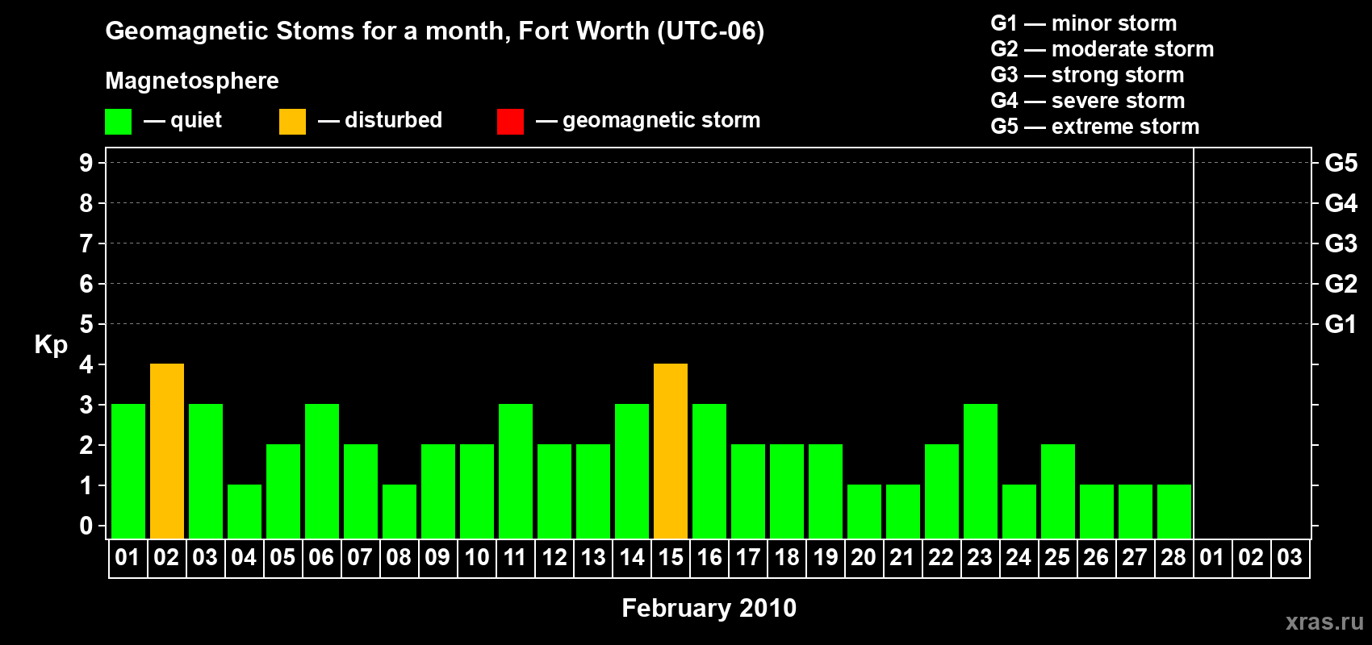Click the 'Magnetosphere' heading
Screen dimensions: 1372x645
192,81
